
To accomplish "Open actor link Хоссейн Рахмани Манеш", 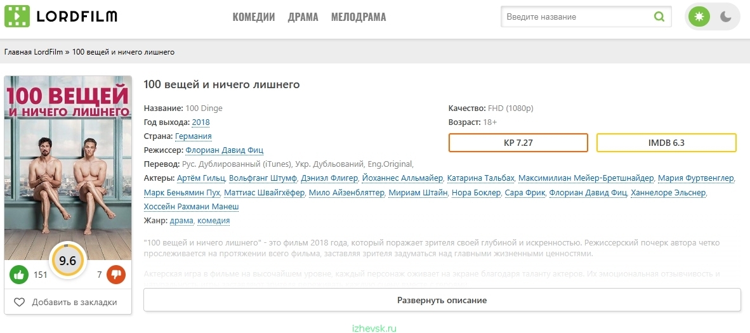I will 192,206.
